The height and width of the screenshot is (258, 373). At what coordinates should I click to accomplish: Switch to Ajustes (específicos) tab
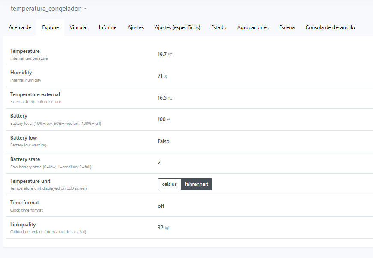(177, 27)
